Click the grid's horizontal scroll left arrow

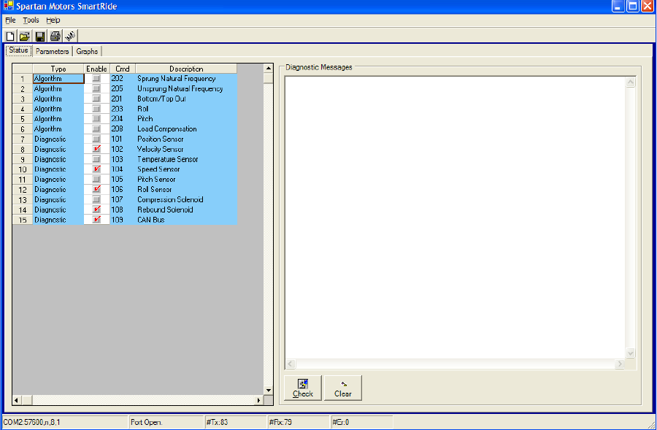click(x=17, y=400)
